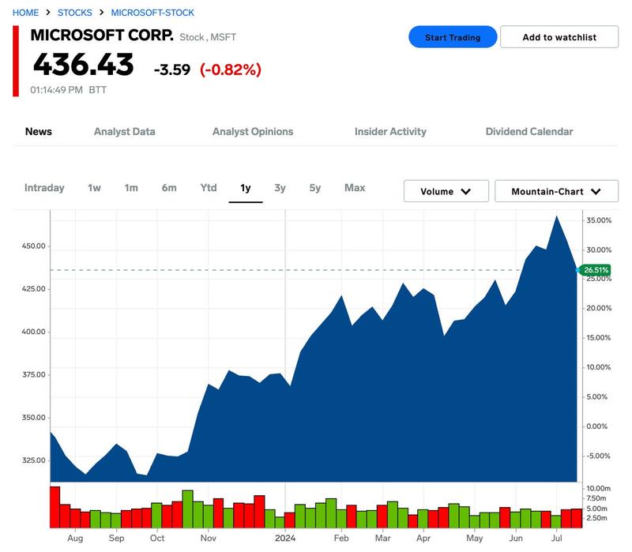Expand the Volume dropdown

[446, 191]
